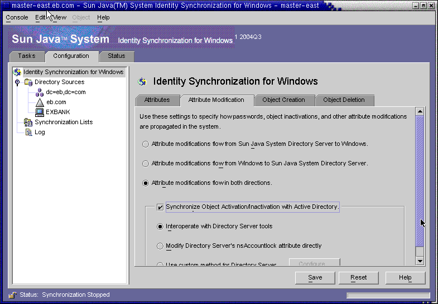The width and height of the screenshot is (438, 304).
Task: Select flow from Windows to Directory Server
Action: (x=146, y=164)
